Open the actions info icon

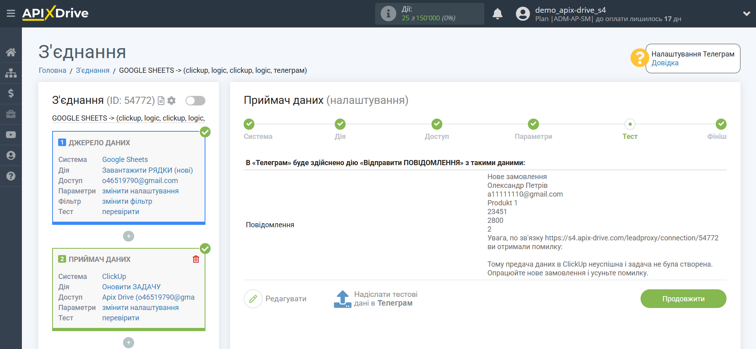click(x=388, y=14)
